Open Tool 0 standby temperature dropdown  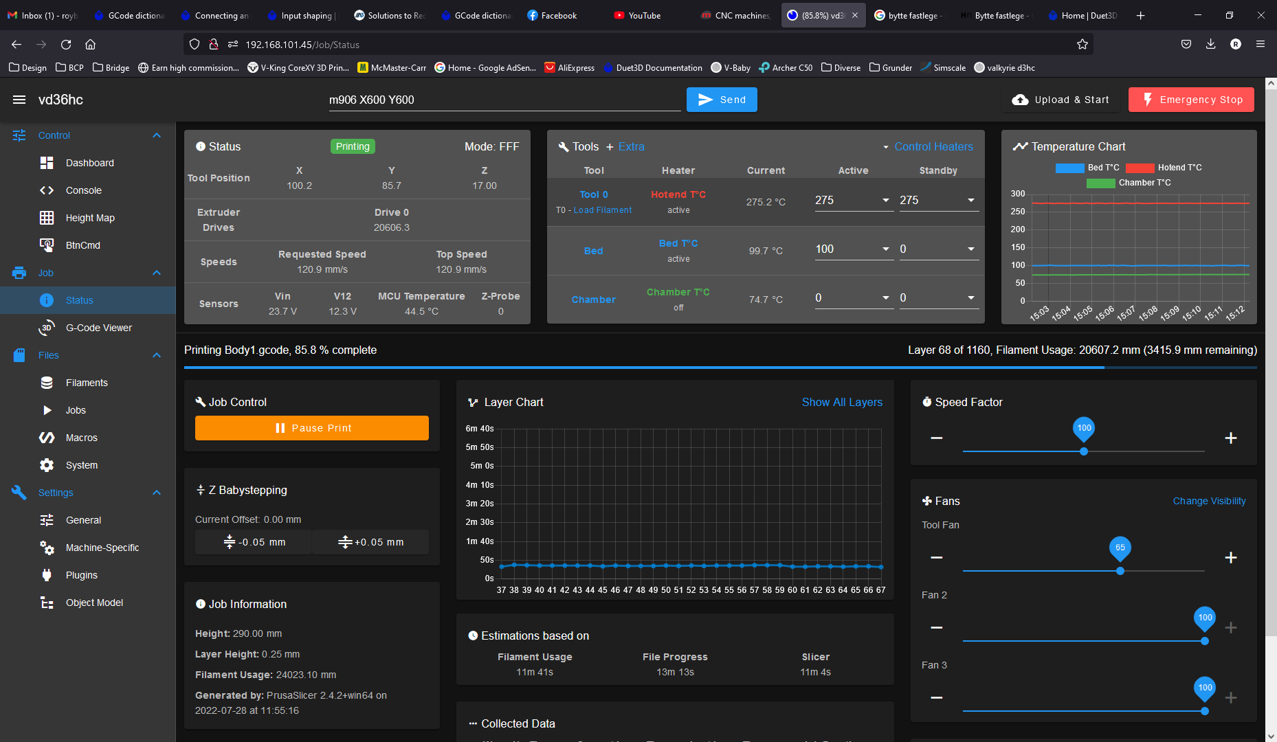971,200
